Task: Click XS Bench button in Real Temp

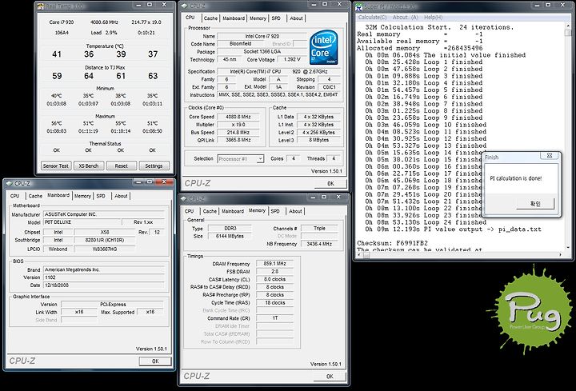Action: tap(89, 166)
